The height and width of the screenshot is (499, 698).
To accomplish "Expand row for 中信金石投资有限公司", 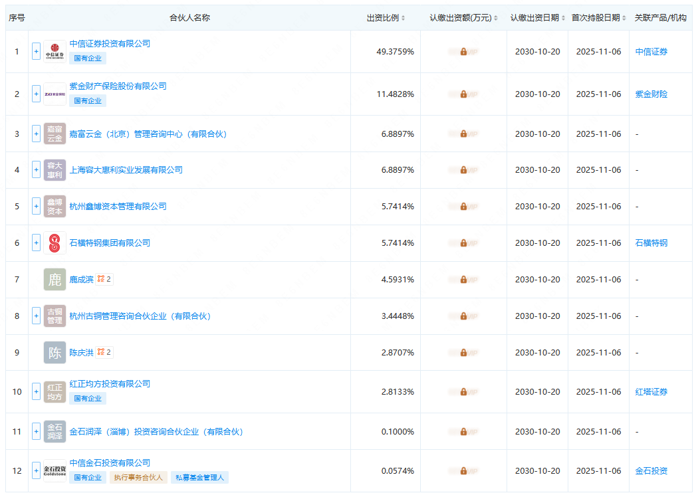I will (x=36, y=470).
